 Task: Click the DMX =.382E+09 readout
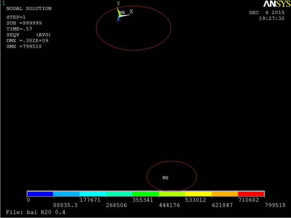coord(27,41)
